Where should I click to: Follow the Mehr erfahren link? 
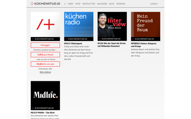pyautogui.click(x=45, y=72)
